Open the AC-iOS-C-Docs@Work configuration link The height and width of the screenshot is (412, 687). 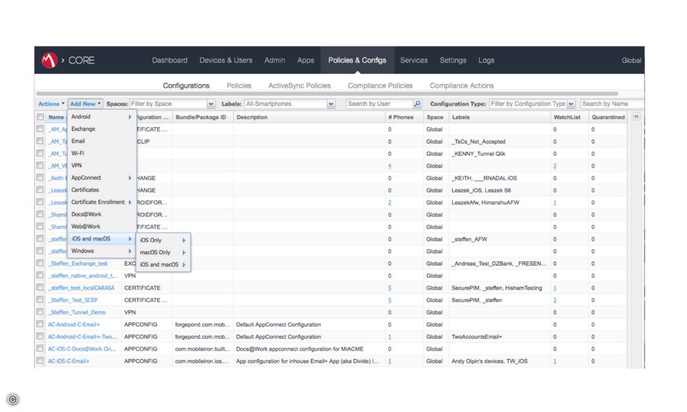[82, 348]
